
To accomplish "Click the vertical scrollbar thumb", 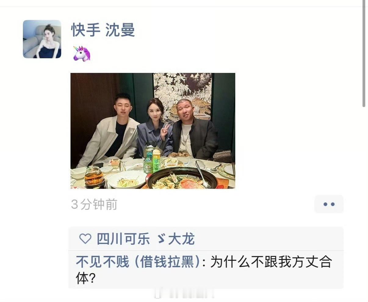I will [x=364, y=53].
